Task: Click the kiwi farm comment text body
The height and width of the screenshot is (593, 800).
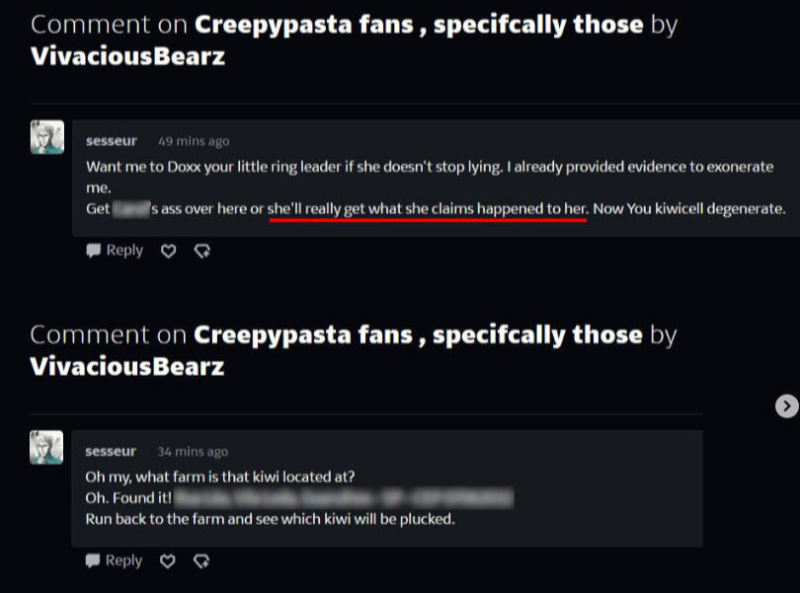Action: tap(299, 497)
